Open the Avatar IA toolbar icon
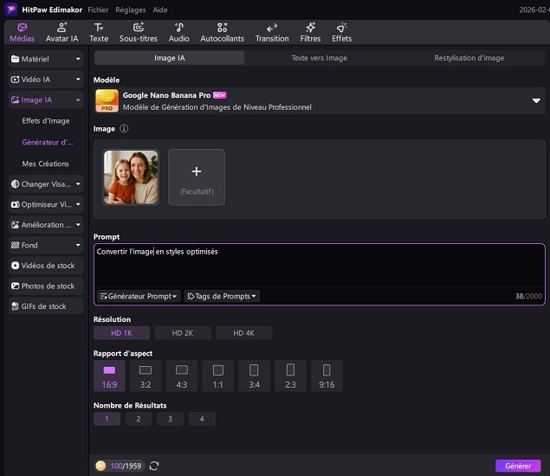Image resolution: width=550 pixels, height=476 pixels. (x=61, y=32)
